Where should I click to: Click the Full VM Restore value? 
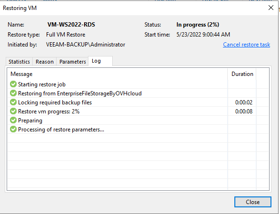coord(66,34)
